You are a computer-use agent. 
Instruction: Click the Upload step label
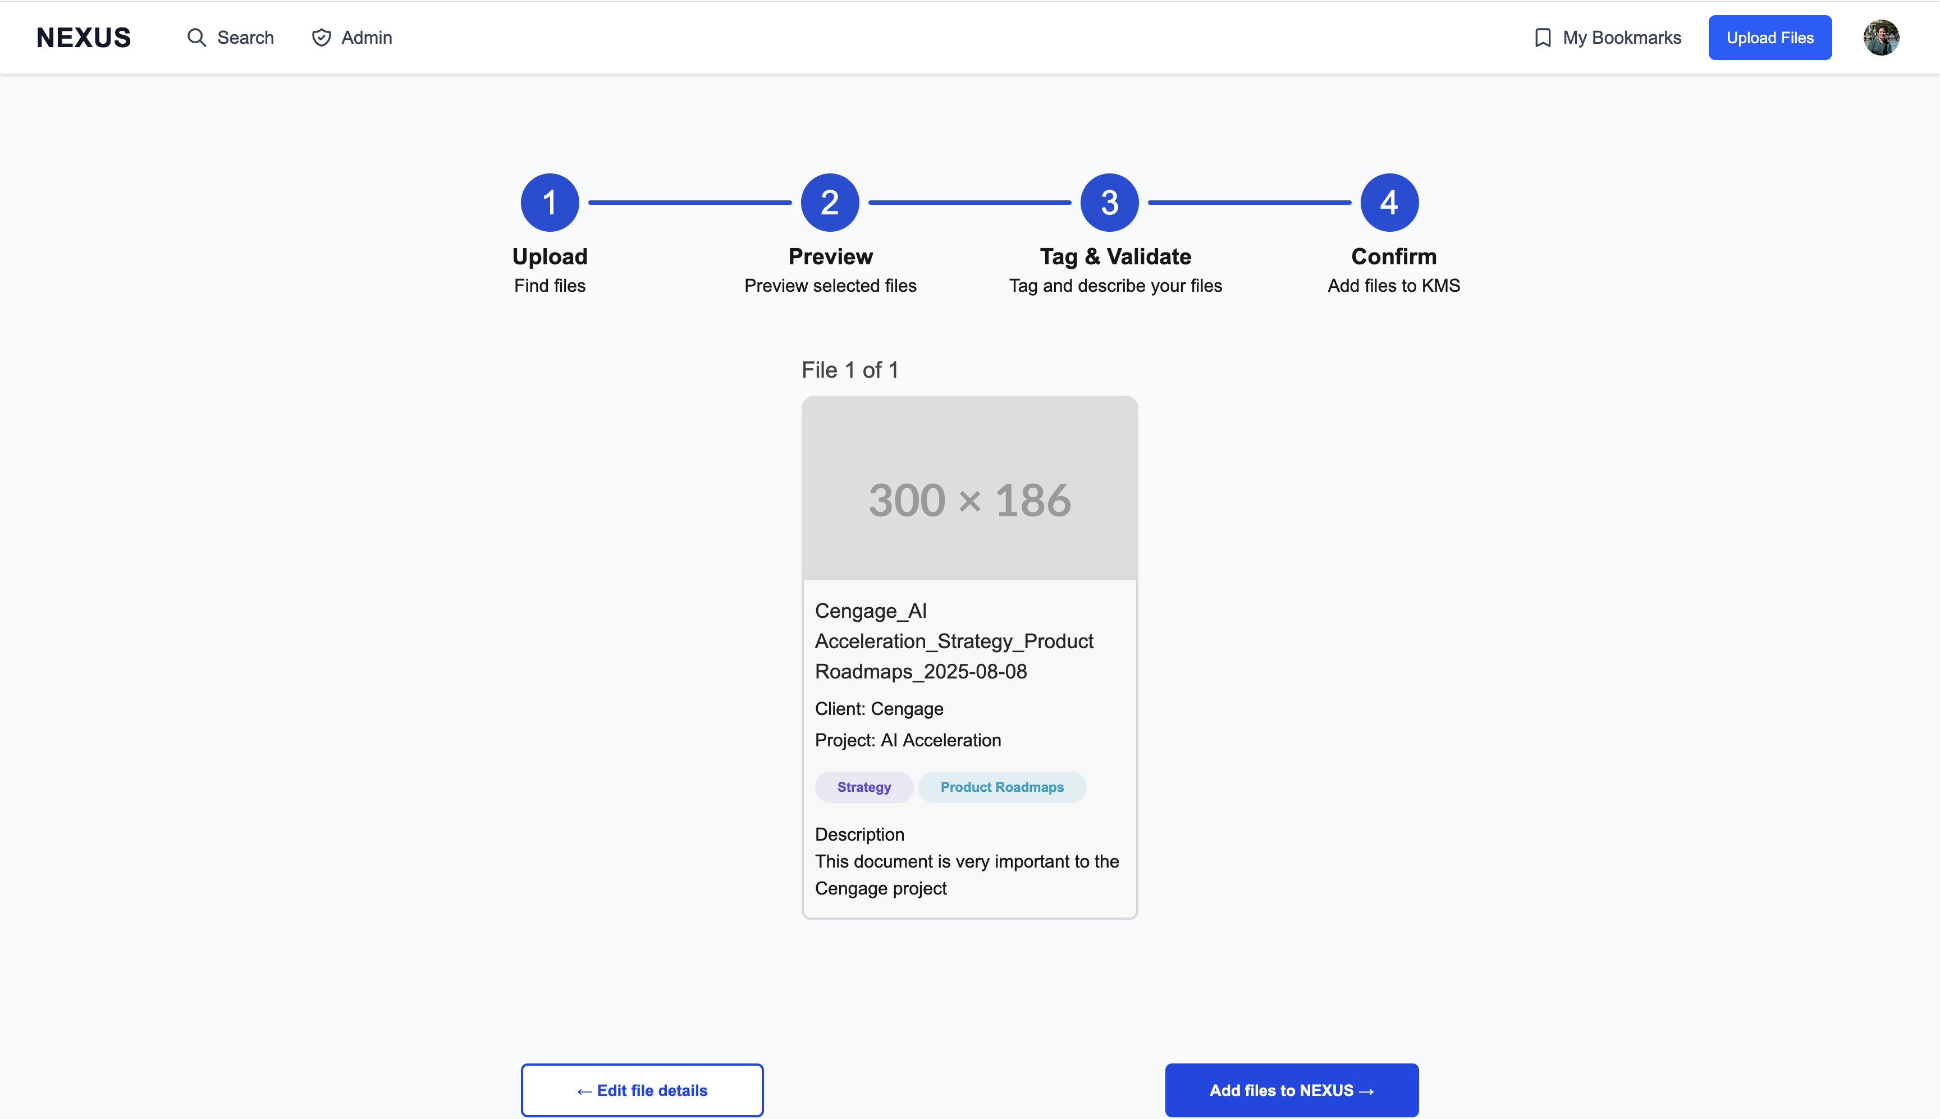[x=550, y=256]
